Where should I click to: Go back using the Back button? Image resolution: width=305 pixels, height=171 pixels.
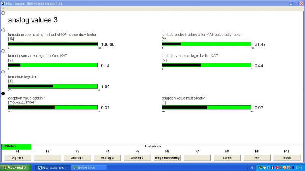[287, 158]
